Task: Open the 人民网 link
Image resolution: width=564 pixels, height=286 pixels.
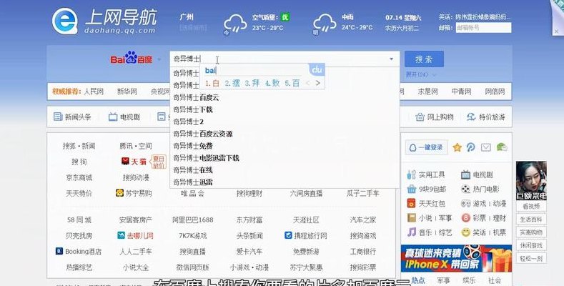Action: (94, 92)
